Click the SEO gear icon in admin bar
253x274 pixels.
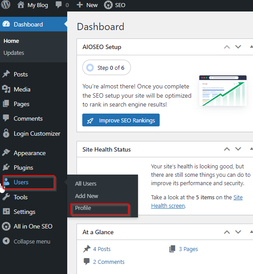point(108,5)
